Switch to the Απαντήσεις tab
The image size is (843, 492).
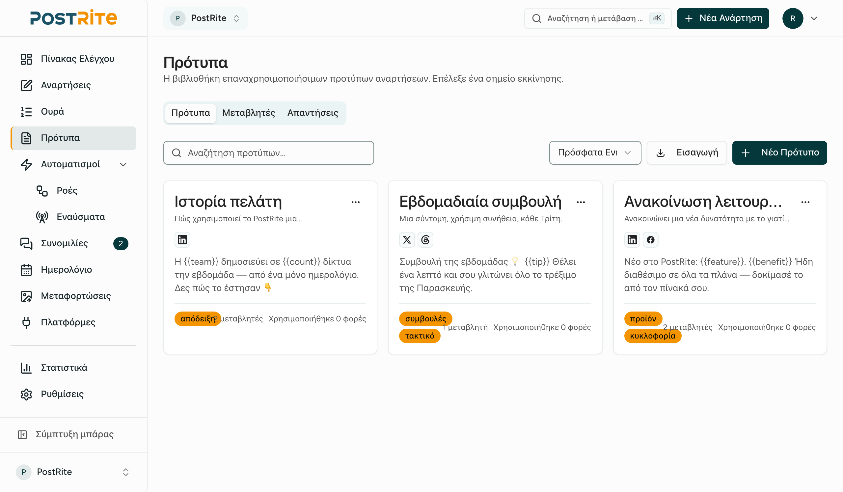pos(313,113)
